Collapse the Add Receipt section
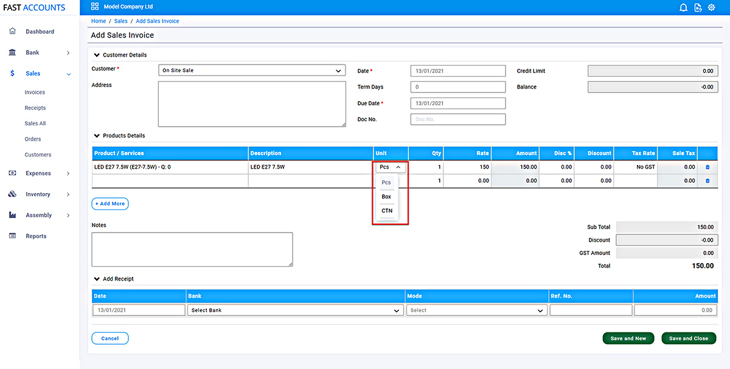 point(97,279)
